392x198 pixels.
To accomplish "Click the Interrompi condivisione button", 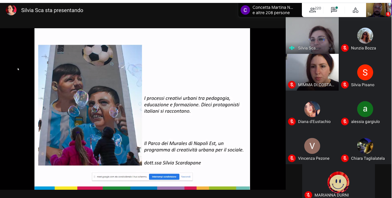I will point(164,177).
